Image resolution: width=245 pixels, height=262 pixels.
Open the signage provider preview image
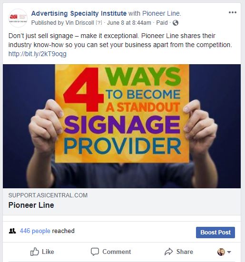pos(122,126)
